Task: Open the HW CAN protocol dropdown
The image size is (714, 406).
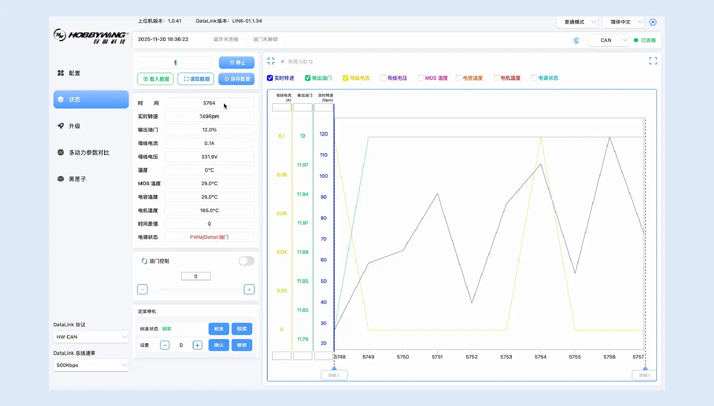Action: tap(91, 337)
